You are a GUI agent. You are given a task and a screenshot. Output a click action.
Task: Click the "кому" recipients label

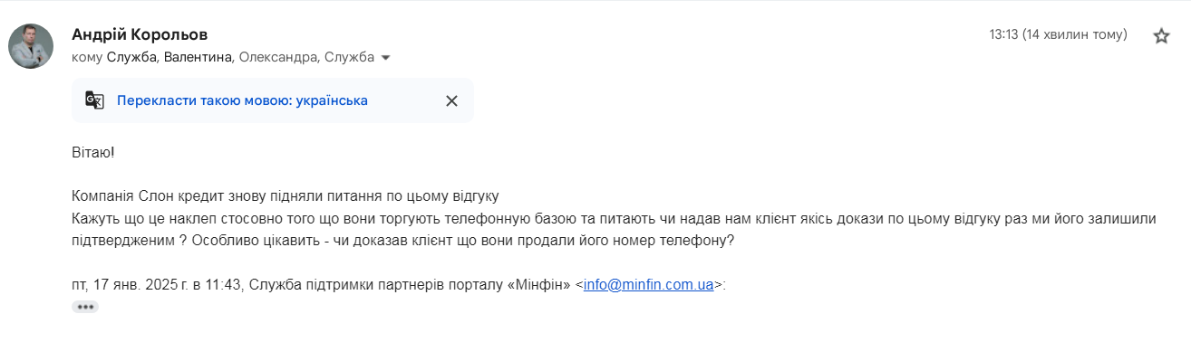pyautogui.click(x=87, y=58)
